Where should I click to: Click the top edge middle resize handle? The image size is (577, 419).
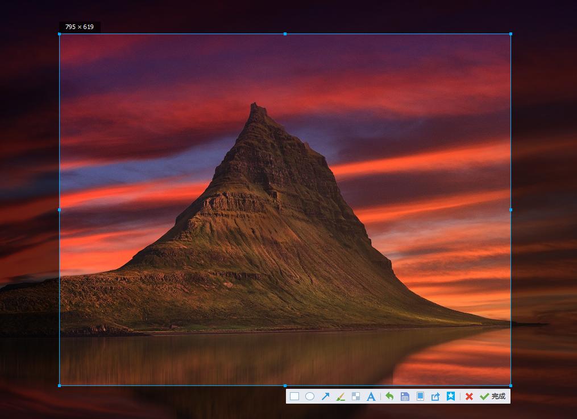pyautogui.click(x=285, y=34)
